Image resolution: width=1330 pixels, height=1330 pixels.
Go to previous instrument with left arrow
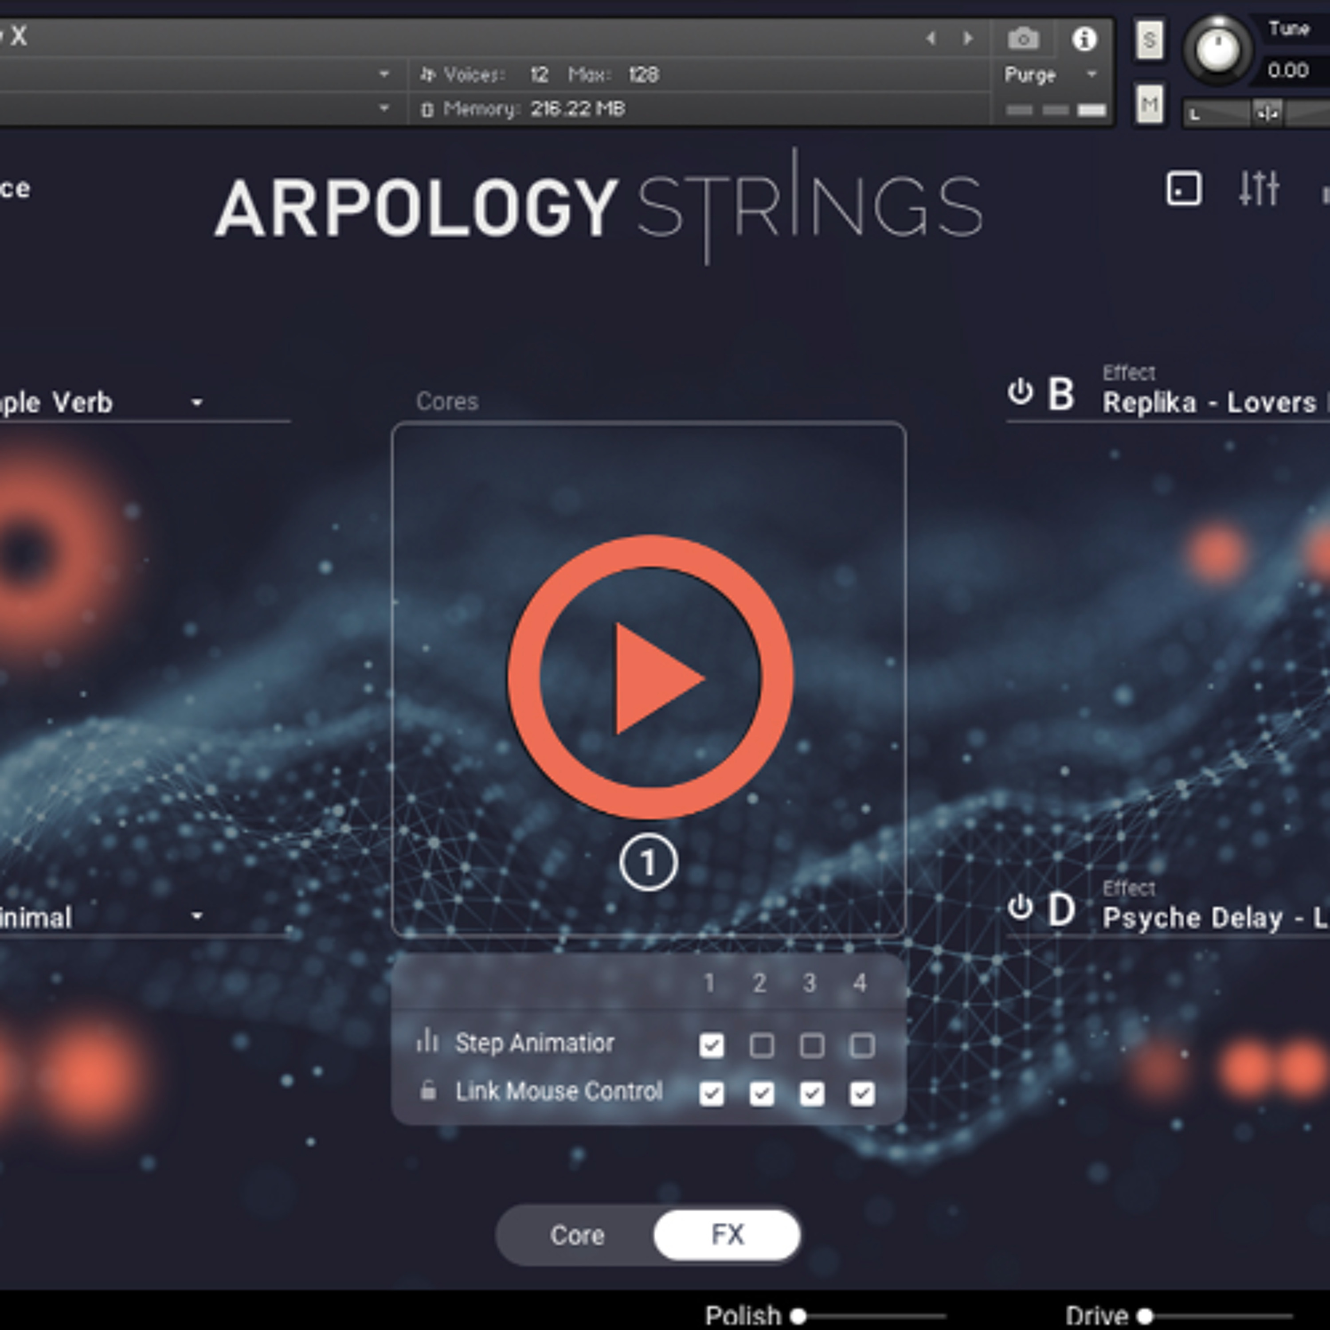930,39
